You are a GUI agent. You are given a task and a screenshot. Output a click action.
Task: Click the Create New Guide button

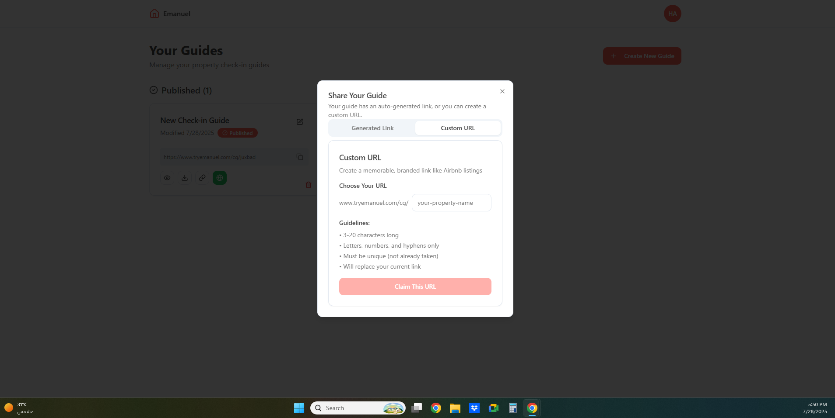(642, 56)
